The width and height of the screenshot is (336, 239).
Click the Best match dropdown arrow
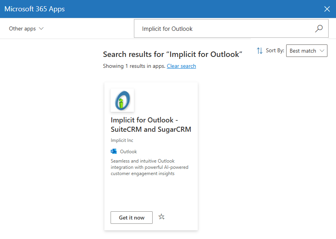322,51
